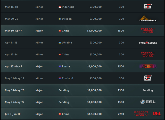Click Perfect World logo beside PGL
Screen dimensions: 165x120
141,114
